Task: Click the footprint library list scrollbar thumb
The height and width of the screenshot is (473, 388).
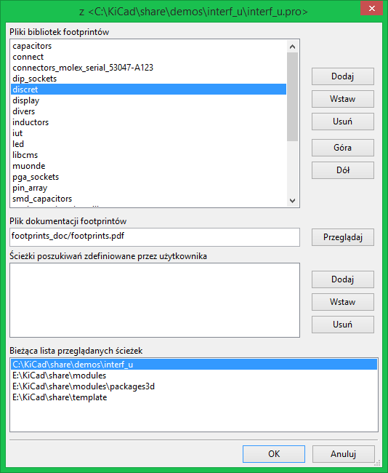Action: point(292,97)
